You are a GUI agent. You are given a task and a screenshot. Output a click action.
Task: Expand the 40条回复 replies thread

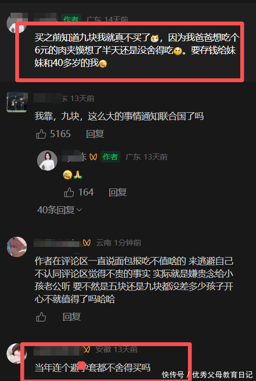click(59, 210)
